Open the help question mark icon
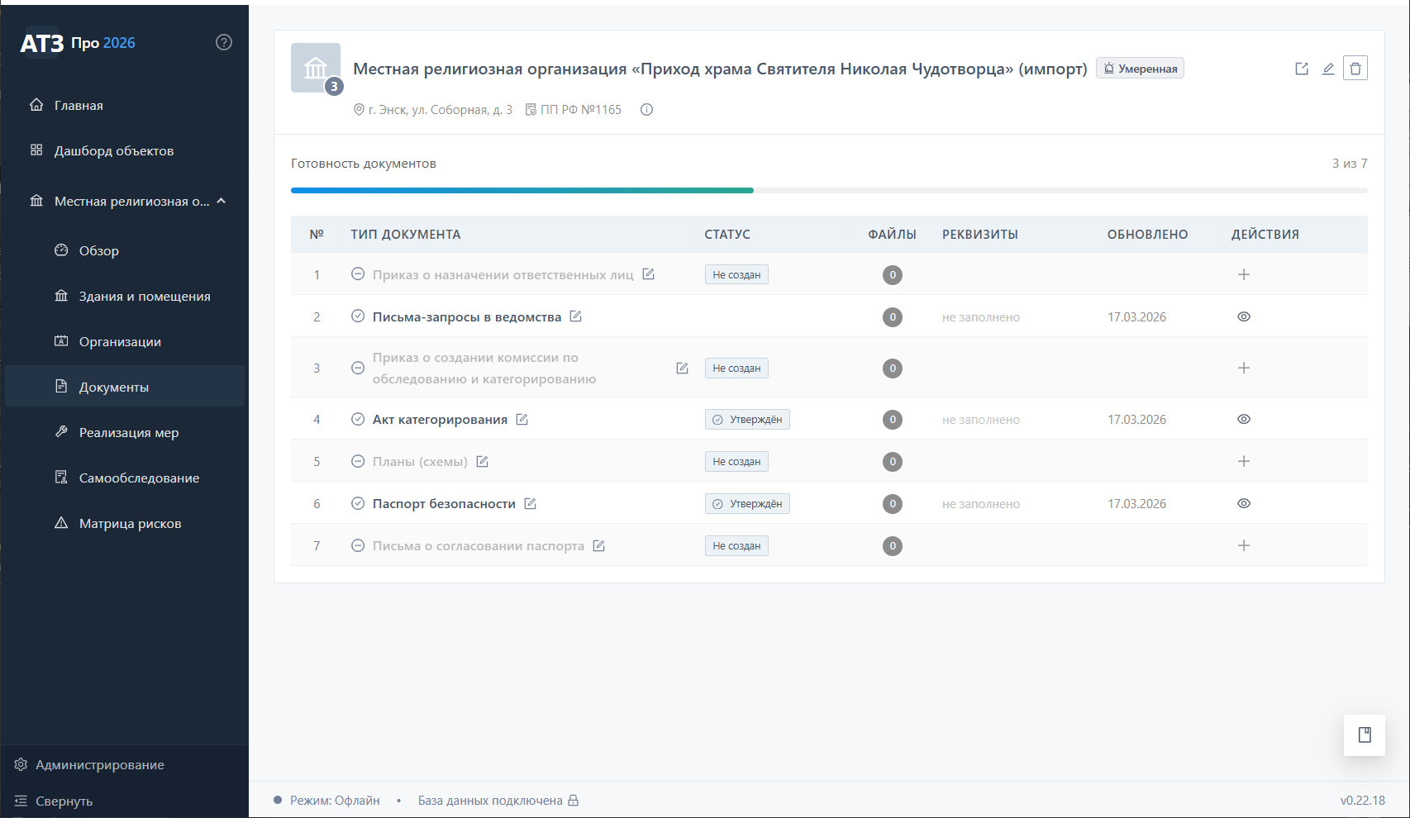This screenshot has width=1410, height=818. (224, 42)
